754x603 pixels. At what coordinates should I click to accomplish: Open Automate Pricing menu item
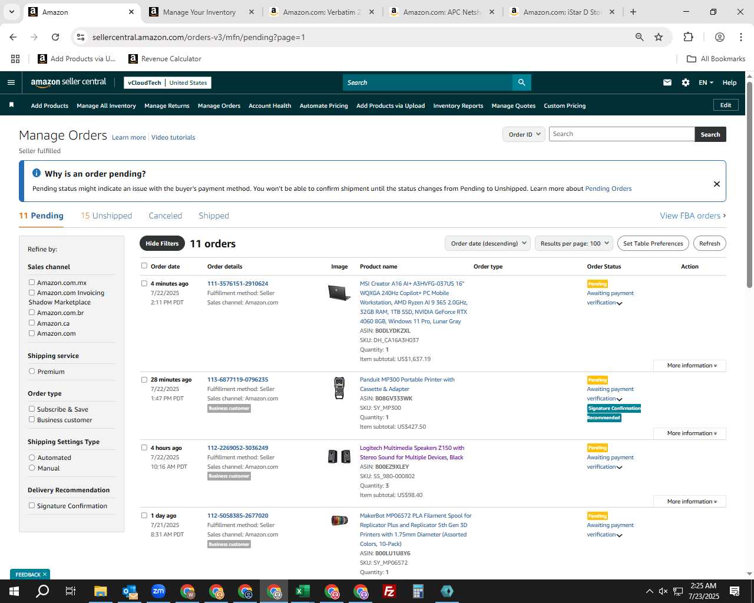[324, 106]
